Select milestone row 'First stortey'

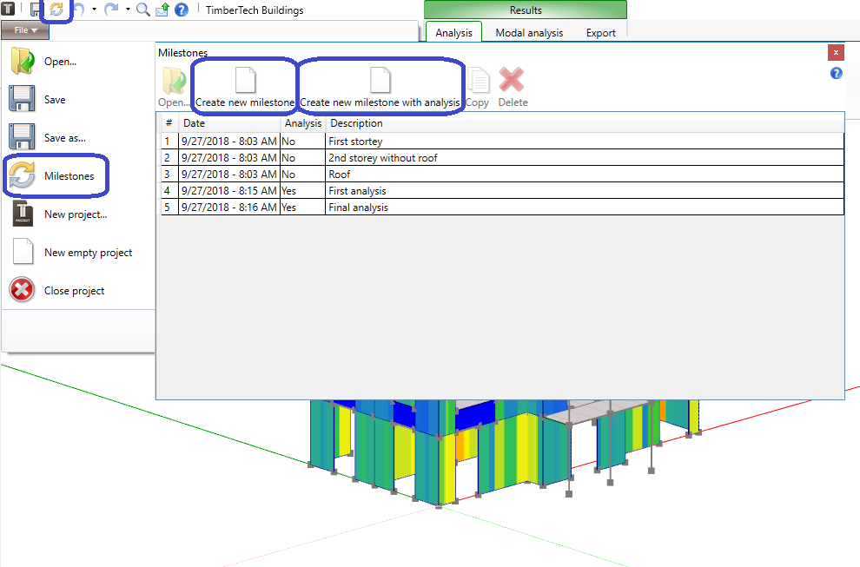[502, 141]
